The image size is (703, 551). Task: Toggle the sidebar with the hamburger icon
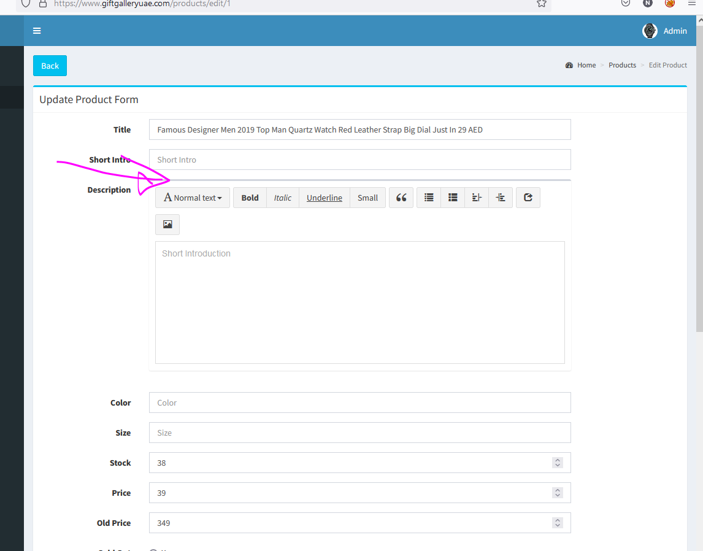(37, 31)
